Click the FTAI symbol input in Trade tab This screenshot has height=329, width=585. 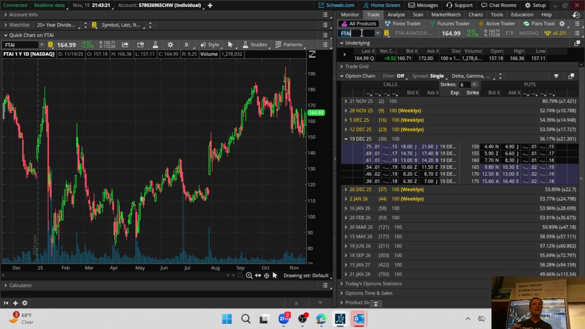(357, 33)
